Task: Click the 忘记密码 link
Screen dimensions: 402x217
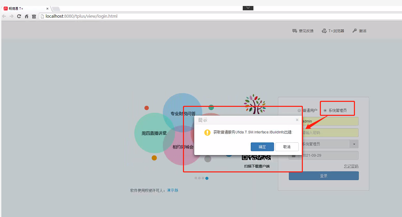Action: pos(351,166)
